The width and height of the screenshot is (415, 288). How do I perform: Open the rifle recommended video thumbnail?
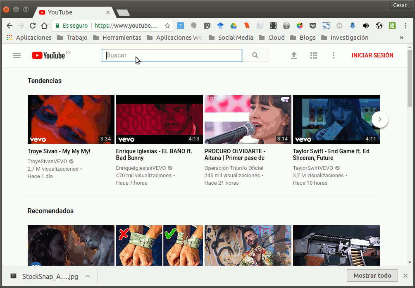[336, 245]
